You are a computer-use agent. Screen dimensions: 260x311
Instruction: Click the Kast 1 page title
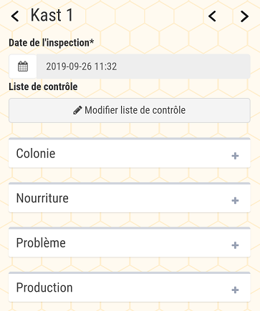(52, 15)
